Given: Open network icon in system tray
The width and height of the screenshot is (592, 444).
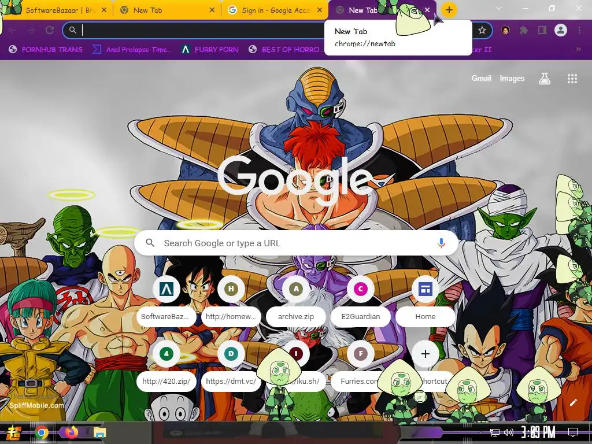Looking at the screenshot, I should pyautogui.click(x=495, y=432).
